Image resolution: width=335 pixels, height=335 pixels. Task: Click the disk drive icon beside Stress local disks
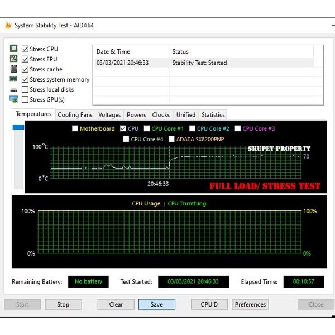point(13,90)
